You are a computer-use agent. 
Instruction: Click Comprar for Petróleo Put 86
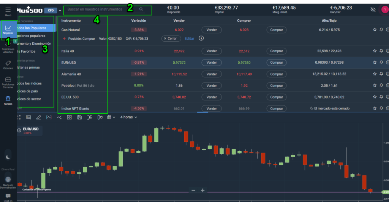277,85
